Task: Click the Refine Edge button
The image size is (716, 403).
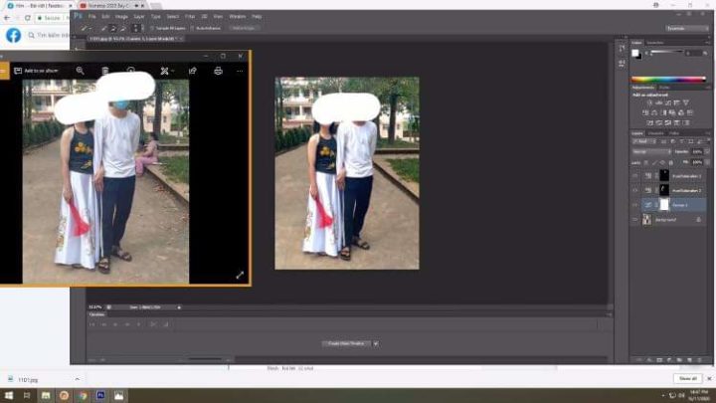Action: point(244,28)
